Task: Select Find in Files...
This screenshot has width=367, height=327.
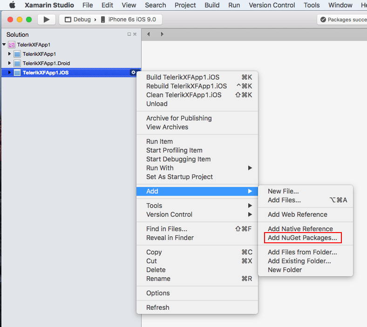Action: coord(197,229)
